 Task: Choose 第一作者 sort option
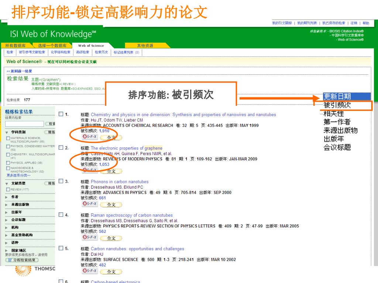(337, 122)
